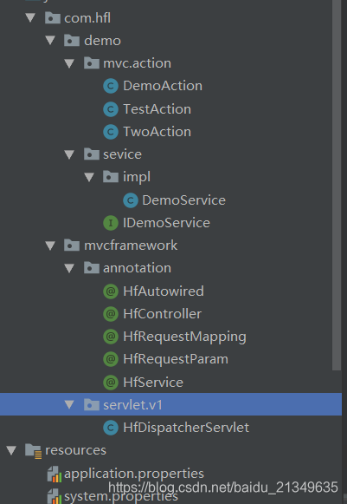Select the resources folder label
Viewport: 347px width, 504px height.
click(75, 450)
